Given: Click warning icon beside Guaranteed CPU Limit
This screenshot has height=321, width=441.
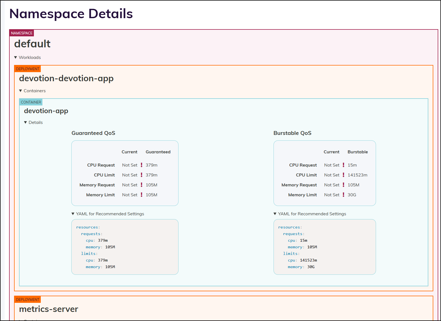Looking at the screenshot, I should coord(142,175).
